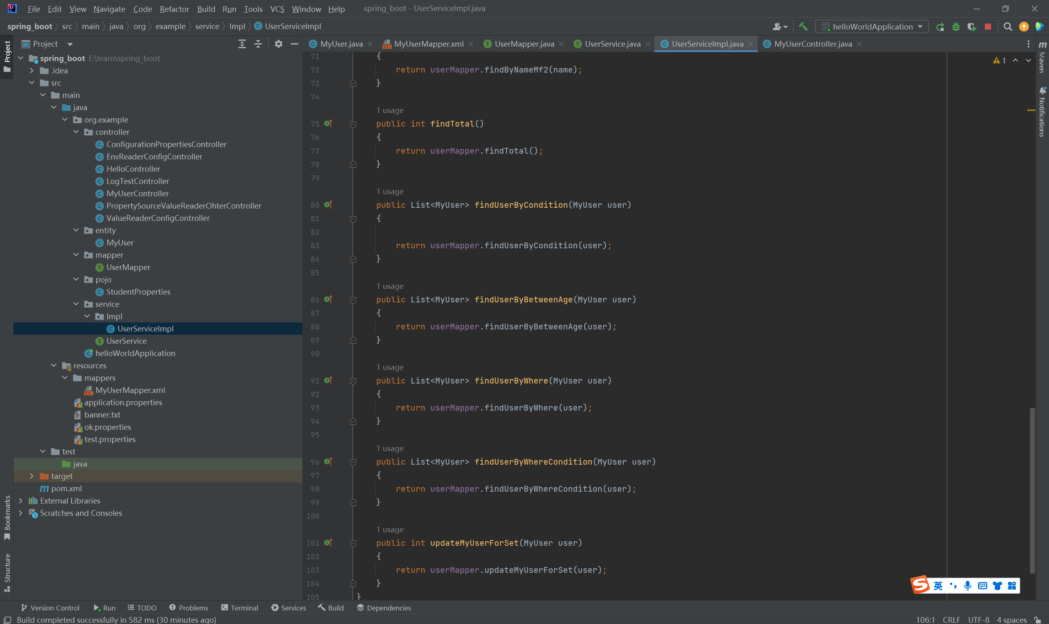Open Project panel settings gear icon
The image size is (1049, 624).
point(278,44)
